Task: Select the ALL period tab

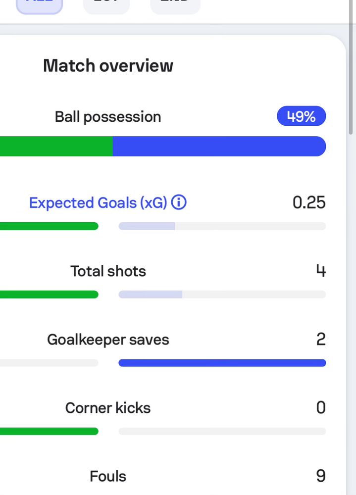Action: 40,5
